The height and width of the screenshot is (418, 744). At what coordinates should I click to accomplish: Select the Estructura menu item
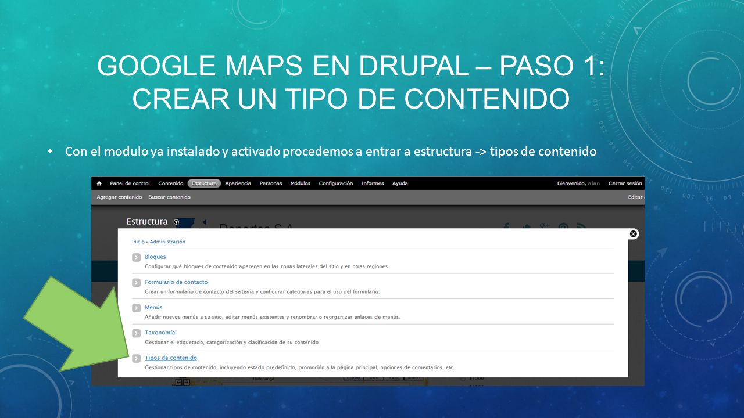point(204,183)
